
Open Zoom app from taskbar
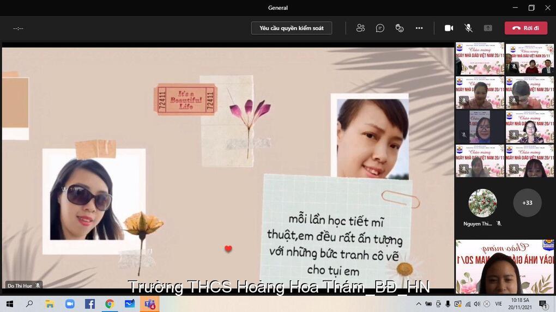tap(70, 304)
